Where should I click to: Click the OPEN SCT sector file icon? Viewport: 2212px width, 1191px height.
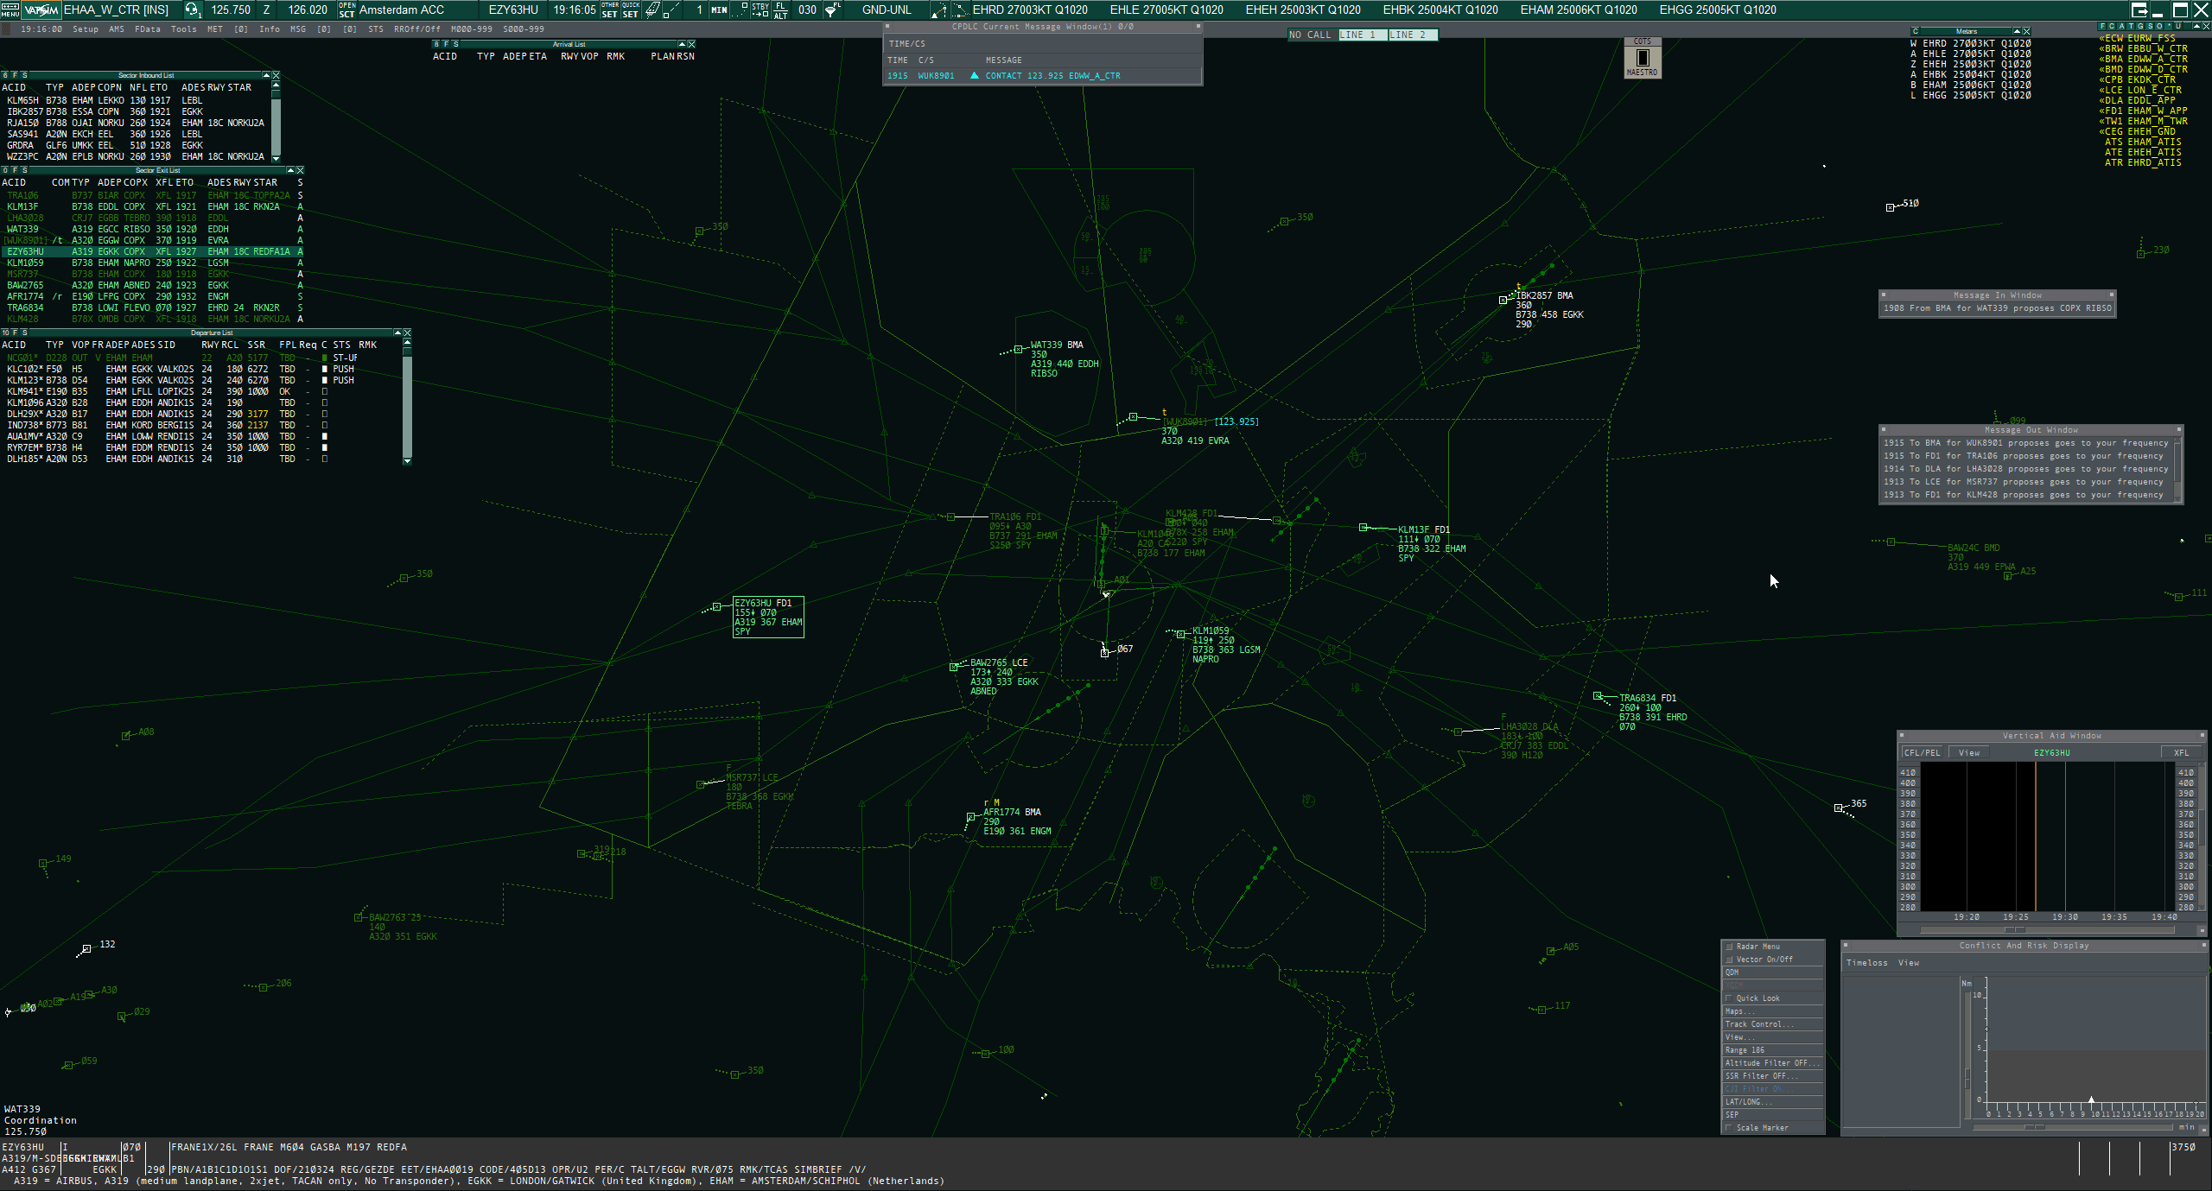[347, 10]
